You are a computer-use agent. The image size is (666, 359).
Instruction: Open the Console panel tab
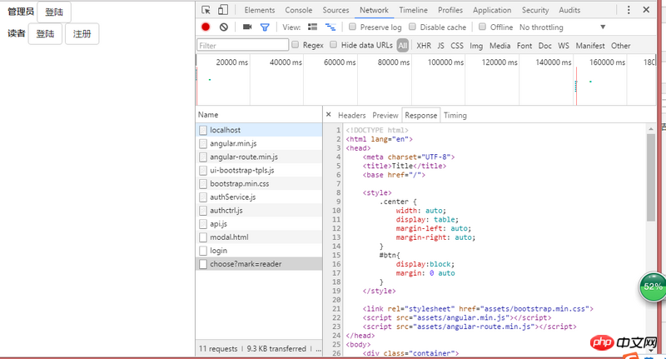tap(299, 10)
